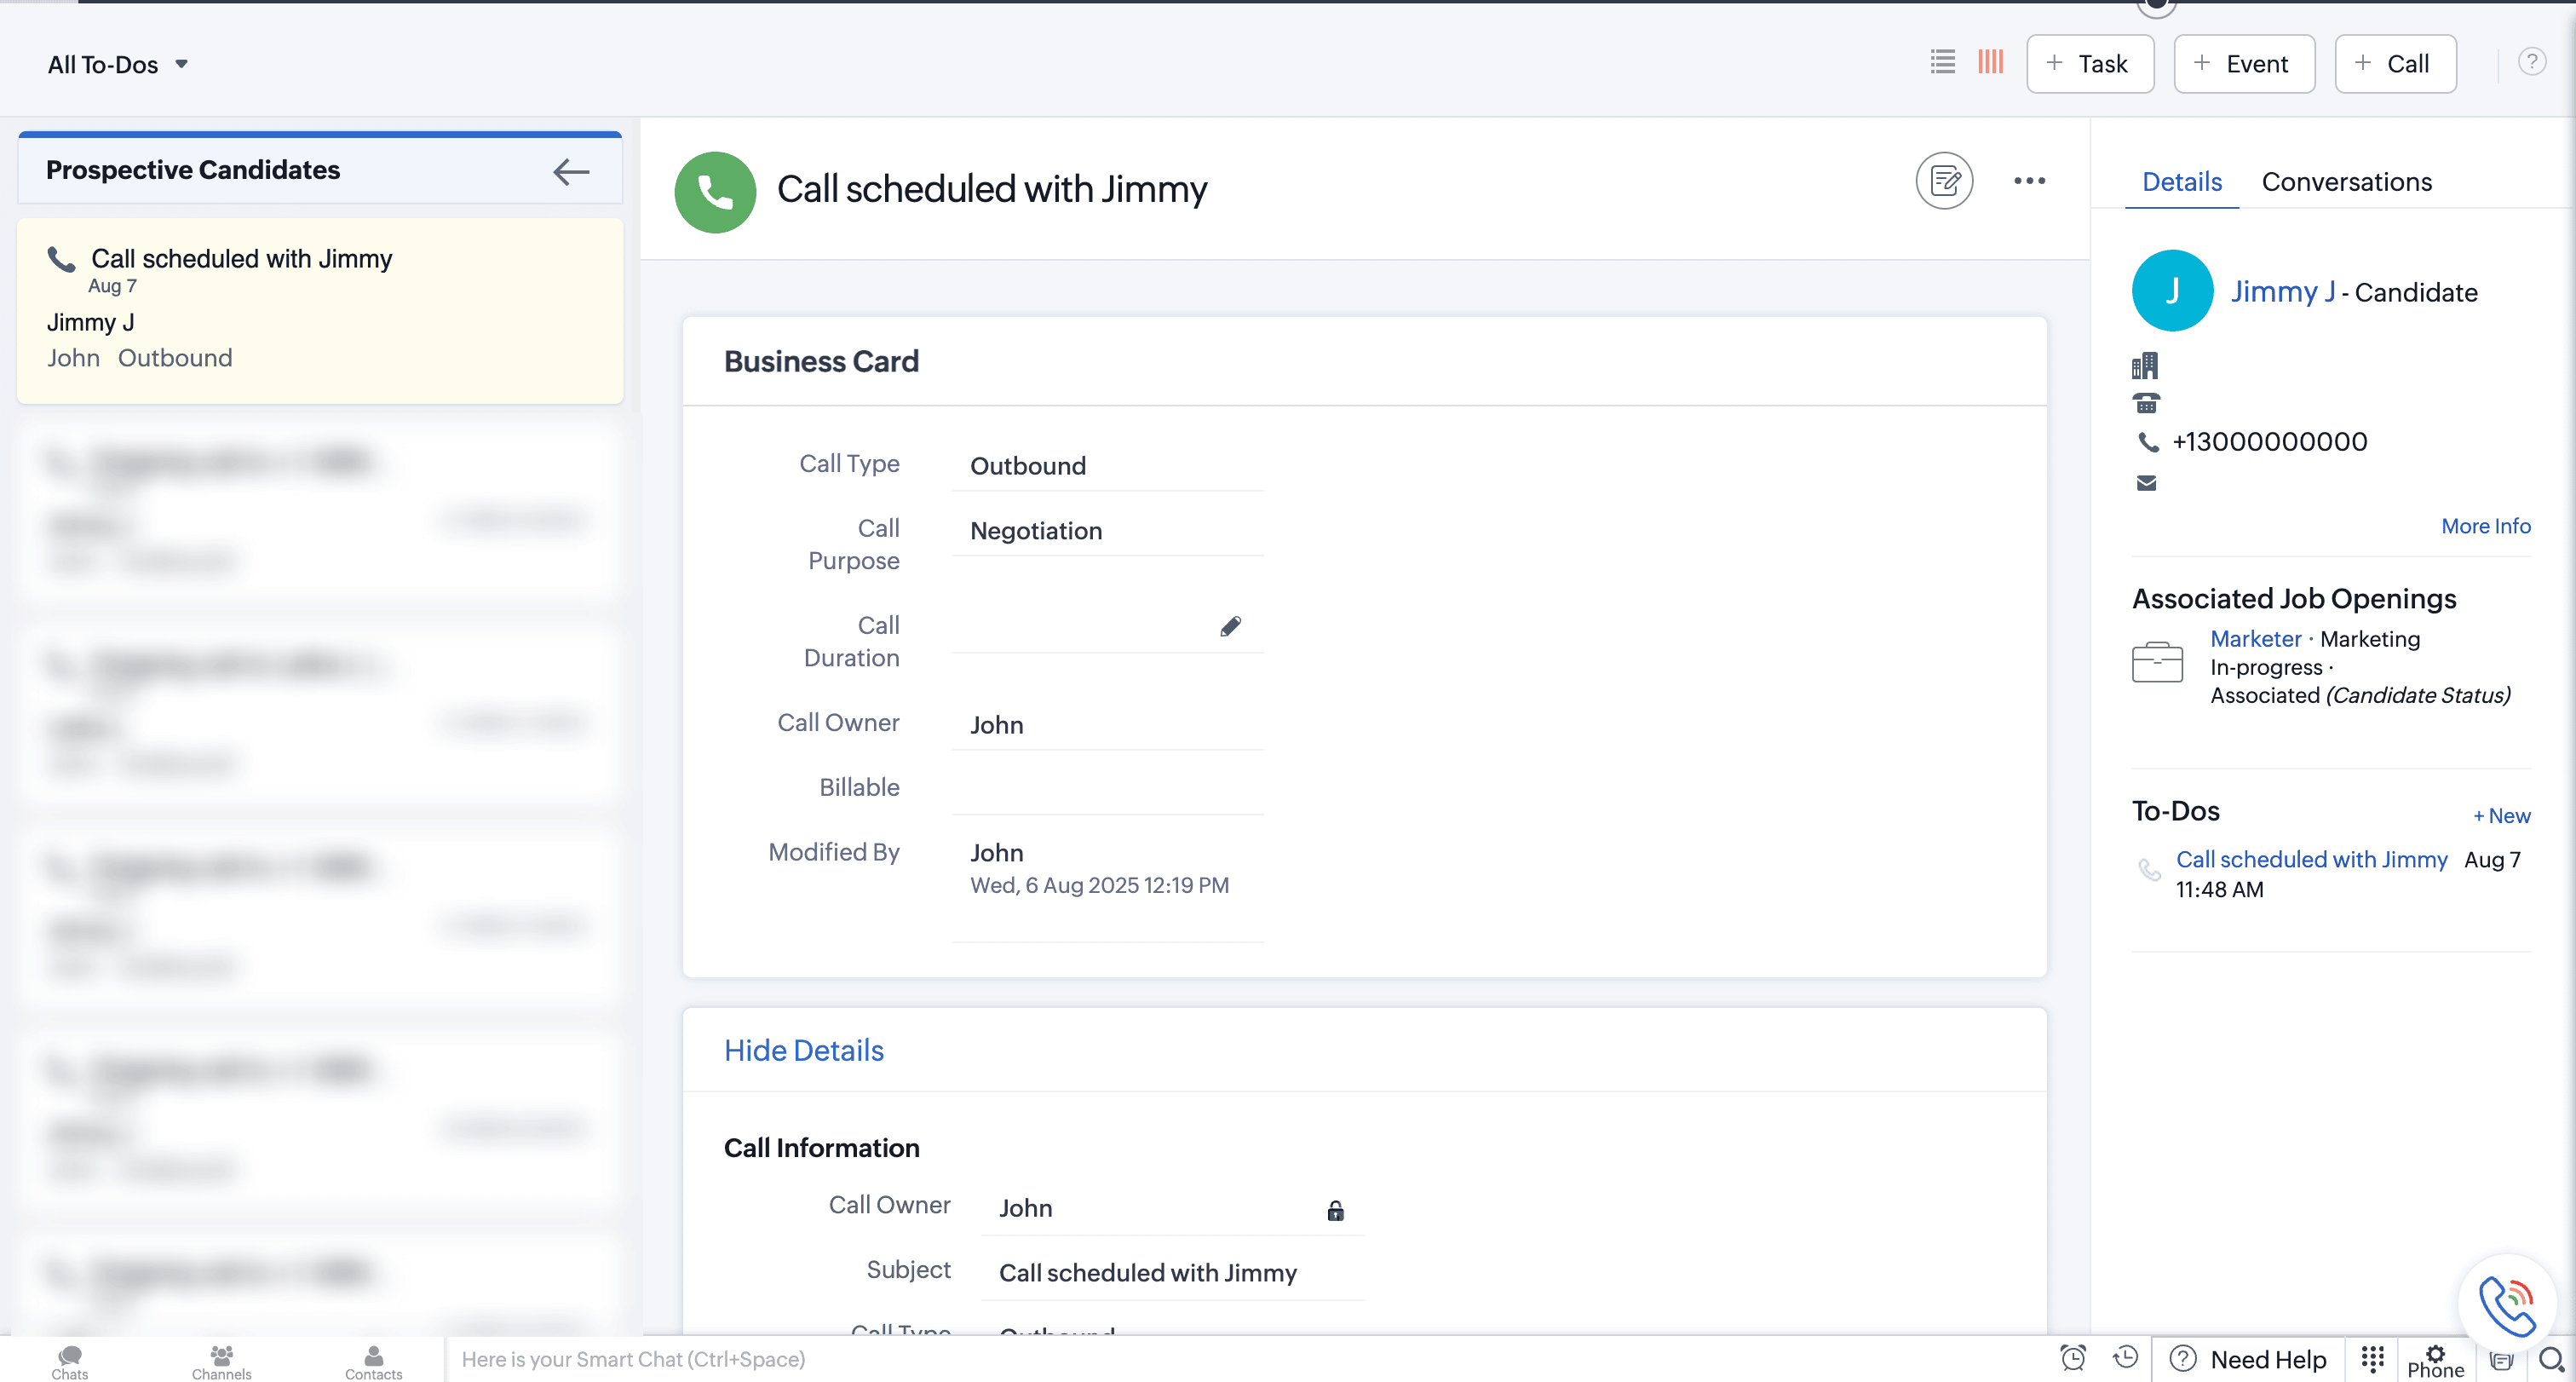
Task: Open Jimmy J candidate profile link
Action: point(2282,292)
